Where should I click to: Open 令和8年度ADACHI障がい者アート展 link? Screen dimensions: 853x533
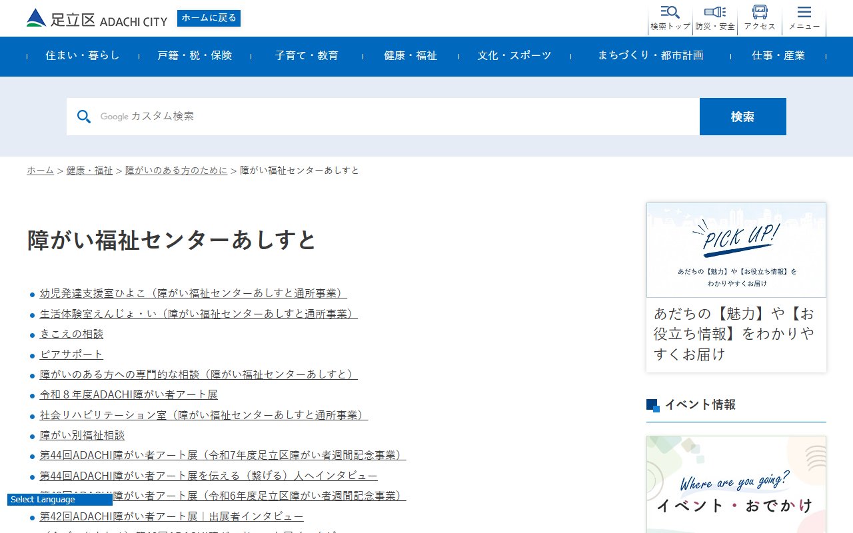pos(129,394)
